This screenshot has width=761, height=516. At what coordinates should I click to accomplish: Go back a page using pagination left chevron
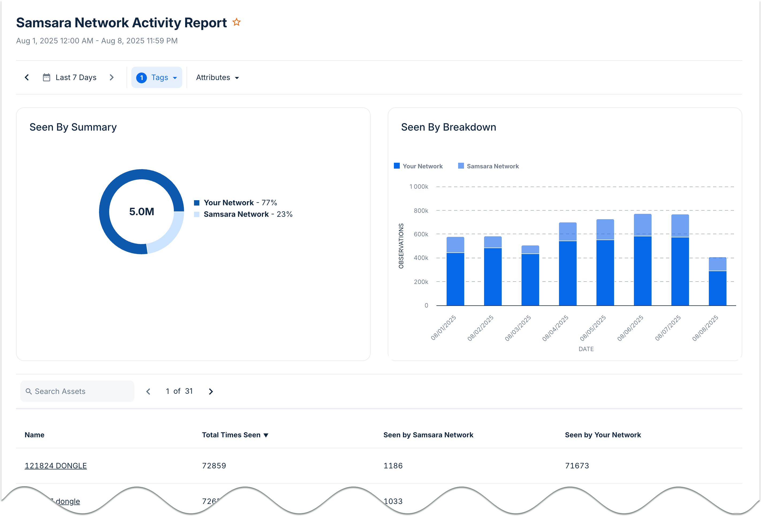148,391
